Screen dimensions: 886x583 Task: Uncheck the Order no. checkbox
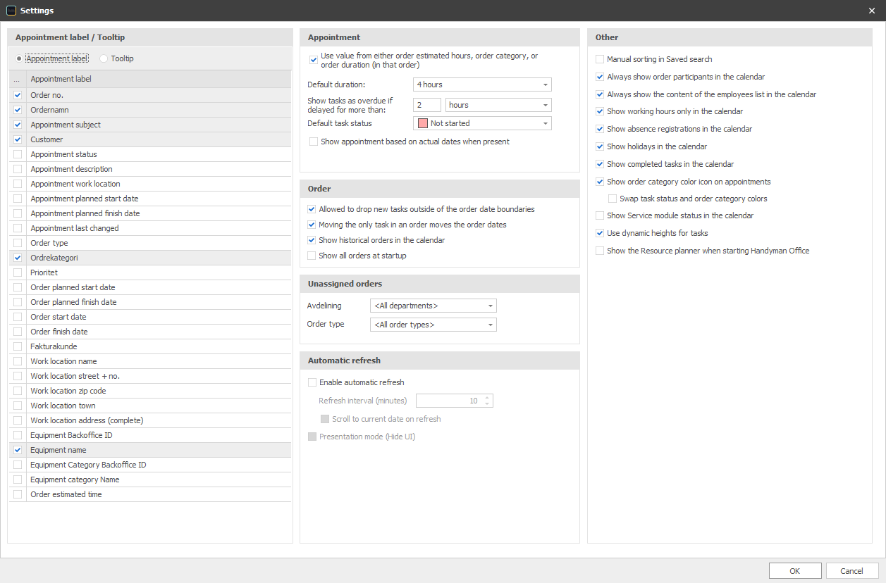pyautogui.click(x=18, y=95)
